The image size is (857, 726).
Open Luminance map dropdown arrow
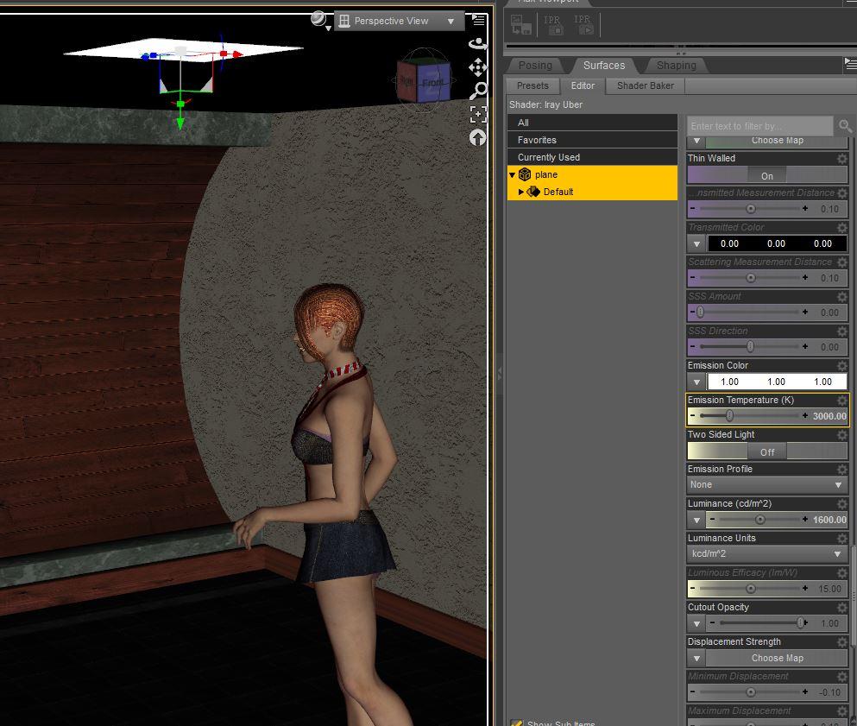[x=696, y=520]
